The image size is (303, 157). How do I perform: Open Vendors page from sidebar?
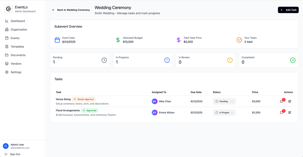[x=16, y=64]
